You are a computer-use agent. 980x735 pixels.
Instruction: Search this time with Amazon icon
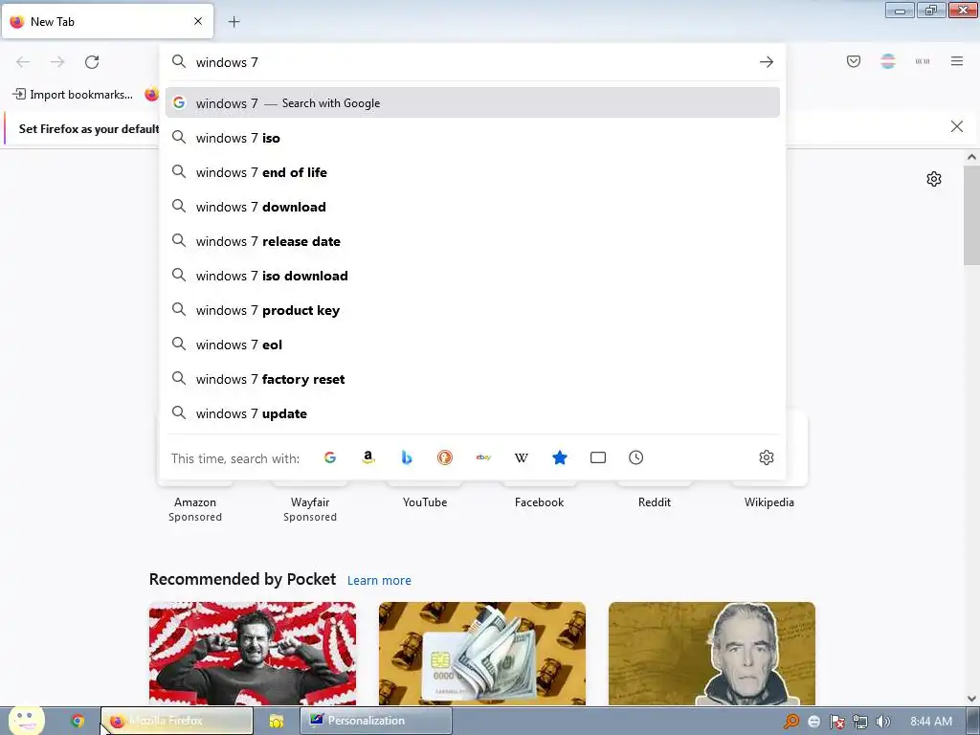pyautogui.click(x=368, y=457)
